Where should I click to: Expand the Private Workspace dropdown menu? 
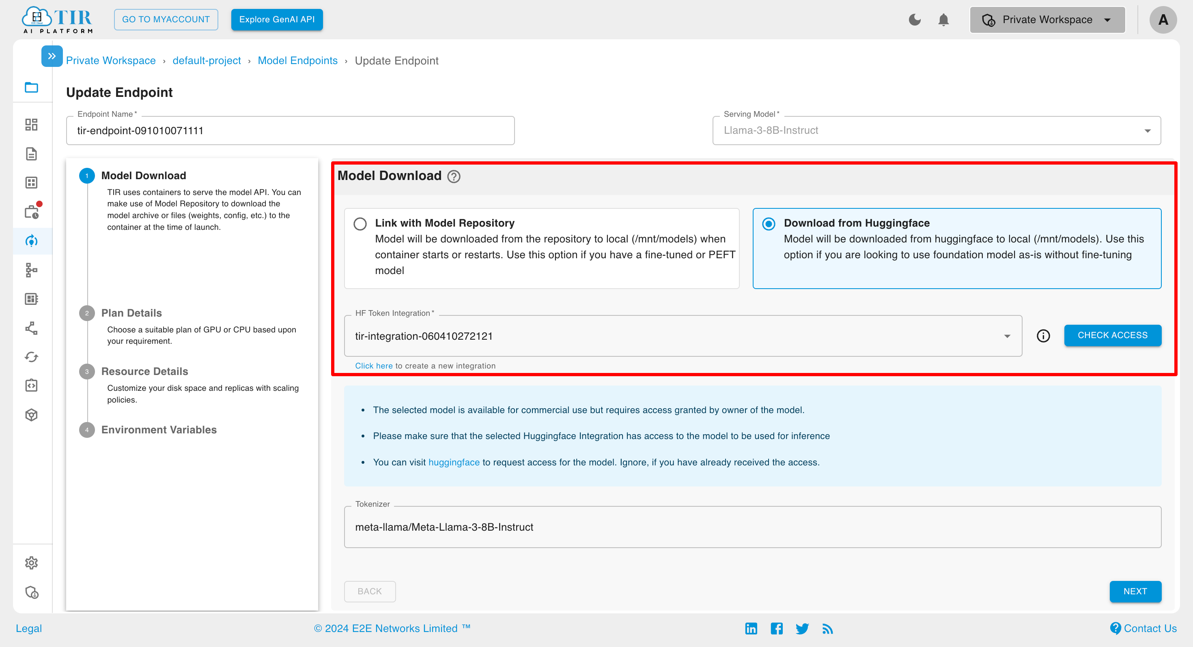click(x=1045, y=19)
